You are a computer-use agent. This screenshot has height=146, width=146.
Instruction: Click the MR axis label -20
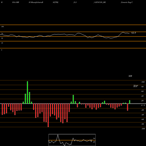[x=142, y=110]
